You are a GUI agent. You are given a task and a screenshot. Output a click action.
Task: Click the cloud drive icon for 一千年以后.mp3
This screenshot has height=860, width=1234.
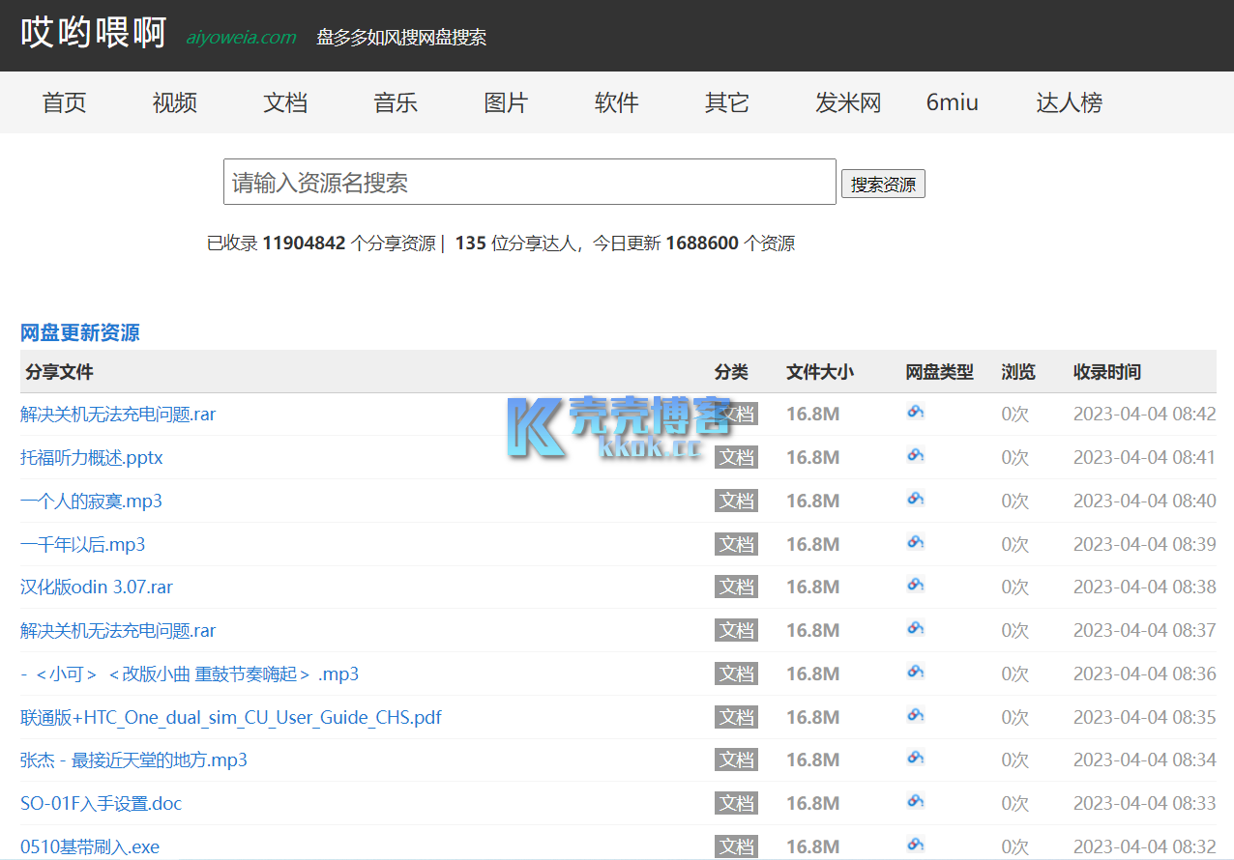915,542
